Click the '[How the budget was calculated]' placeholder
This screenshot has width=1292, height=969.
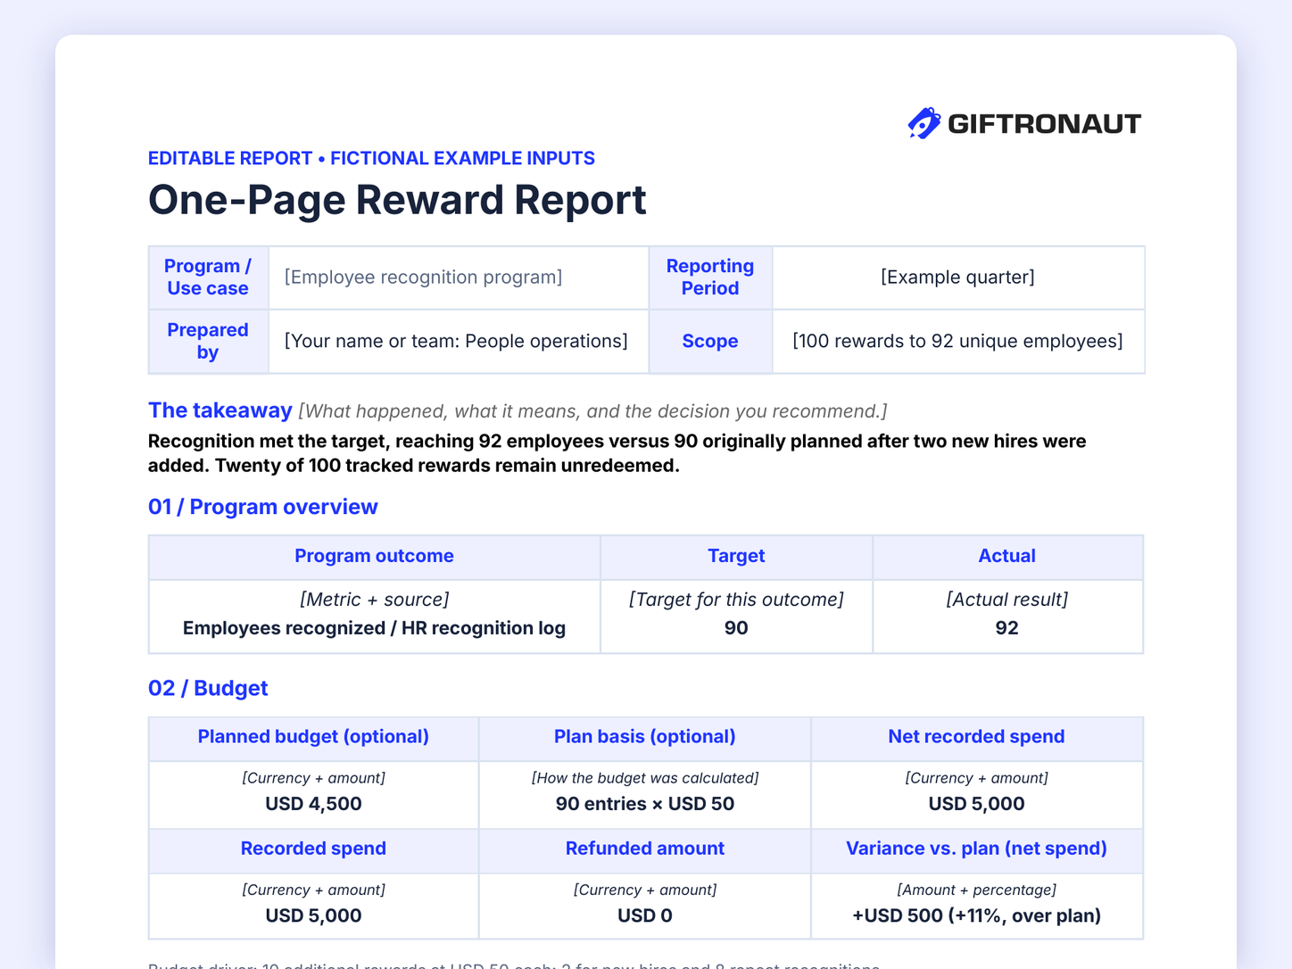645,778
